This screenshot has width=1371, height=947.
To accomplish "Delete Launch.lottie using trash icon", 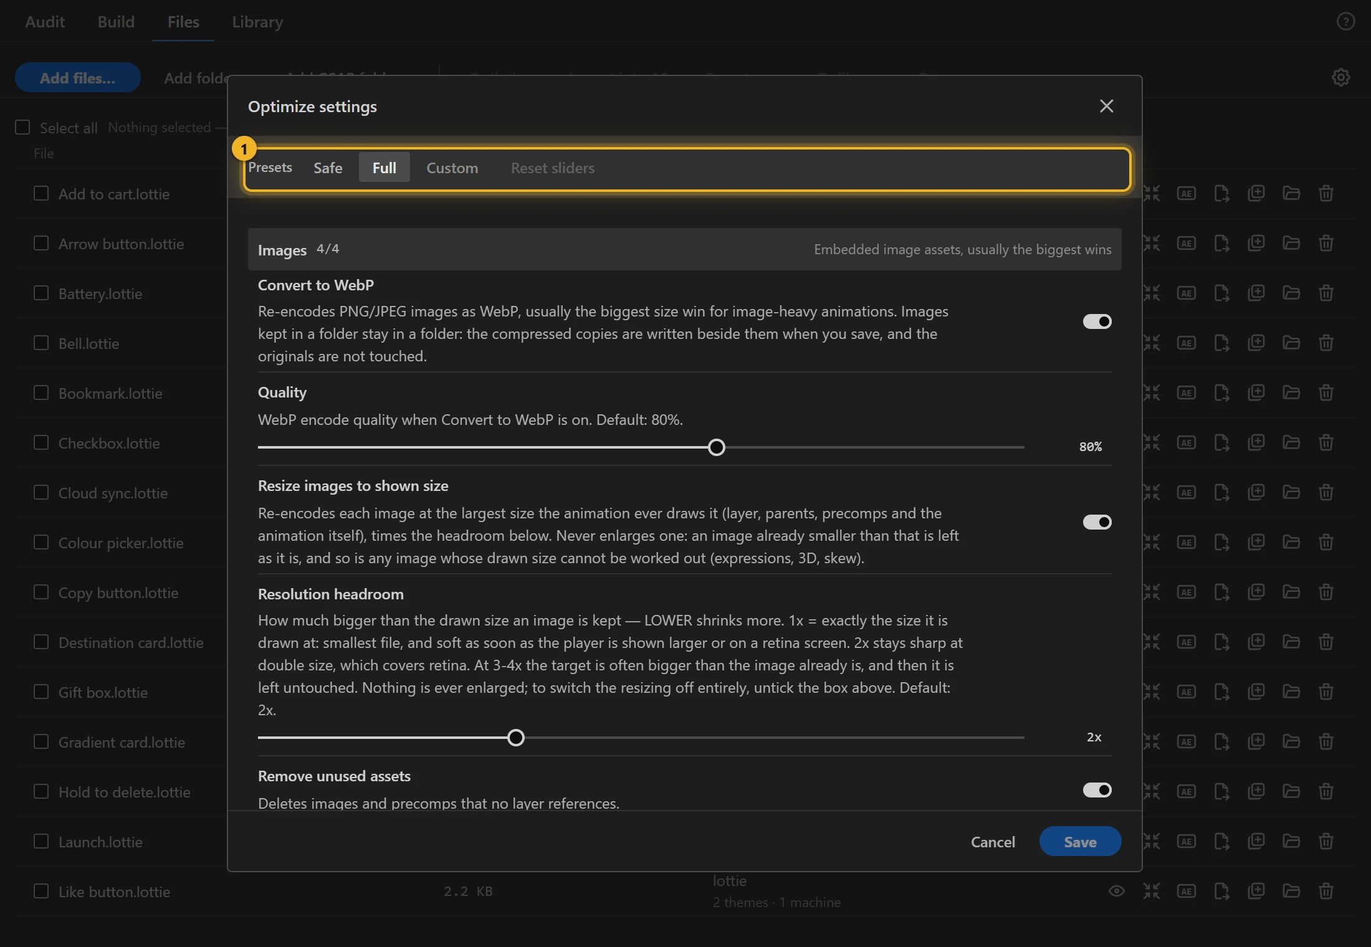I will coord(1326,841).
